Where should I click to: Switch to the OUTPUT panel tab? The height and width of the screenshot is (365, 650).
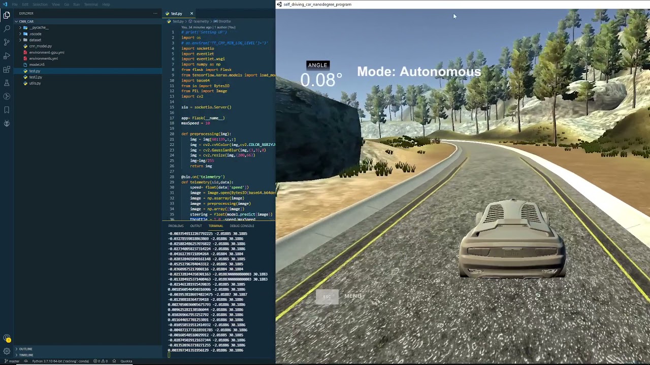pos(196,226)
